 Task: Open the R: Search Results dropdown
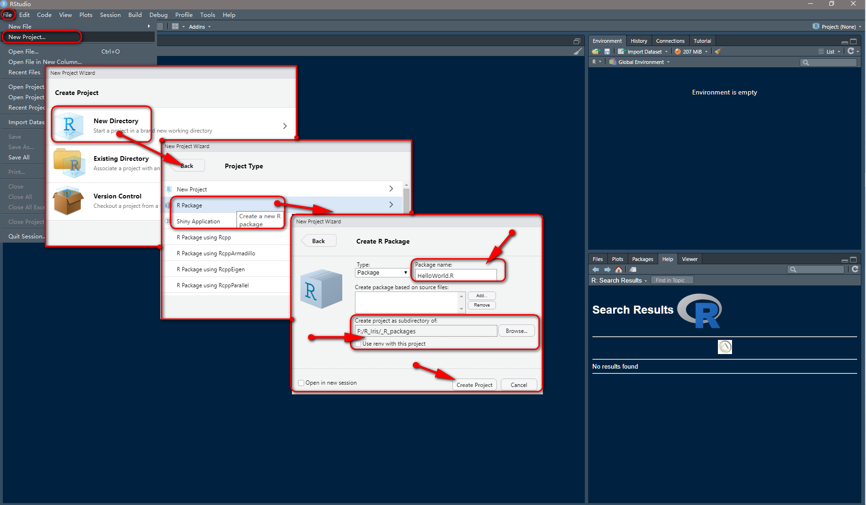pyautogui.click(x=619, y=280)
